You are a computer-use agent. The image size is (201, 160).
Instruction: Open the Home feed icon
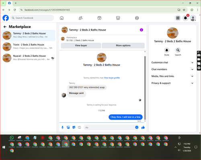point(62,18)
